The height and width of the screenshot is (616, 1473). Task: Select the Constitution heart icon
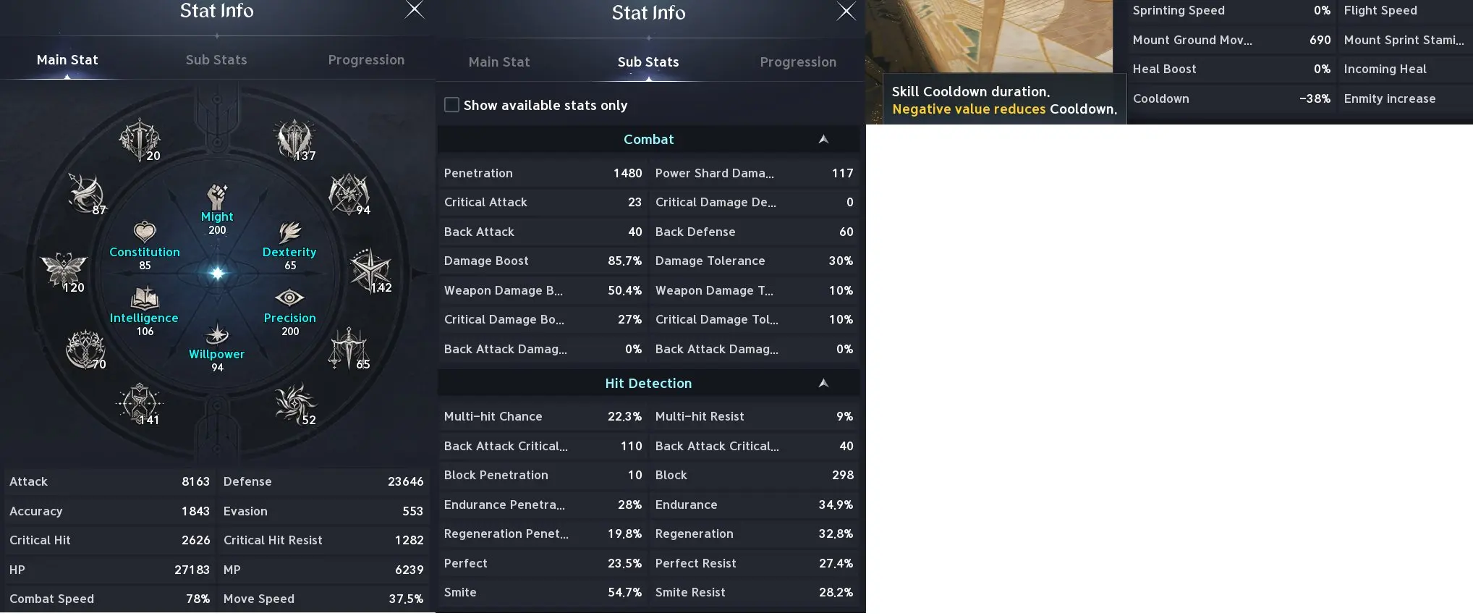(x=145, y=232)
